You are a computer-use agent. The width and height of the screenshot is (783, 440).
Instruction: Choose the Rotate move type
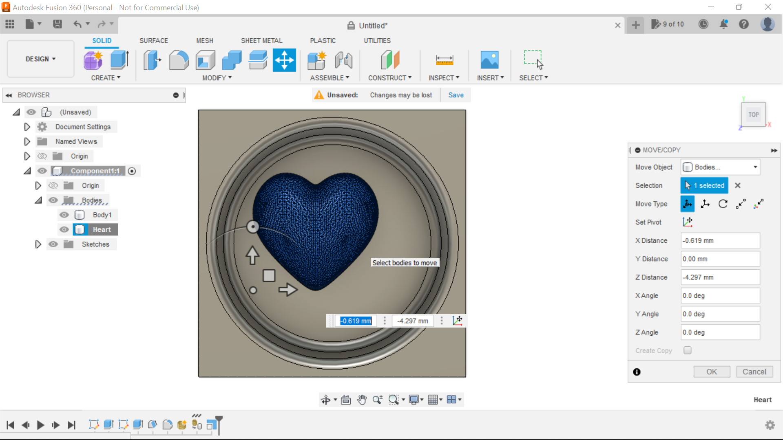point(723,204)
